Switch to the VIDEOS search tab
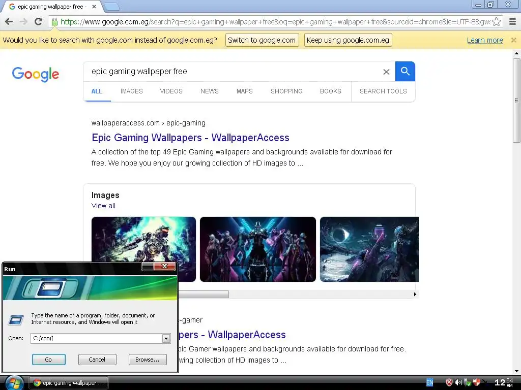The width and height of the screenshot is (521, 390). click(x=171, y=91)
